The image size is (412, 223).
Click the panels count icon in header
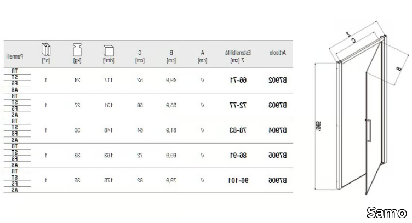(46, 50)
